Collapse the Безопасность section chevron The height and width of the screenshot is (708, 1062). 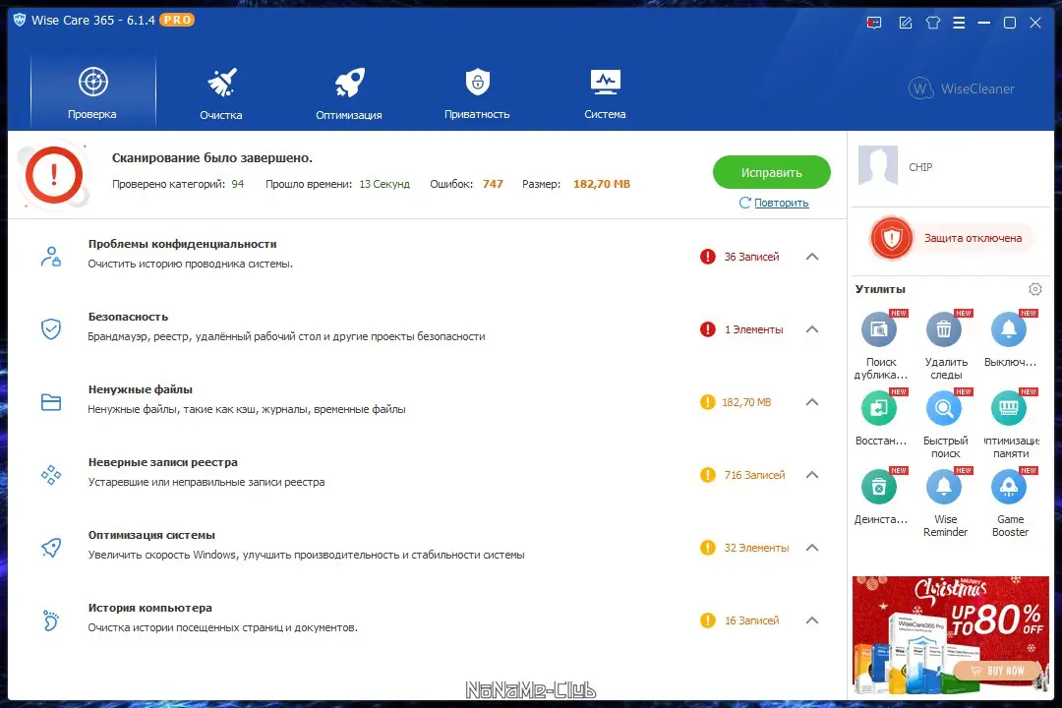click(x=812, y=329)
